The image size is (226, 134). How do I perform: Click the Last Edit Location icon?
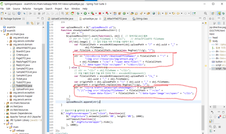pyautogui.click(x=174, y=13)
